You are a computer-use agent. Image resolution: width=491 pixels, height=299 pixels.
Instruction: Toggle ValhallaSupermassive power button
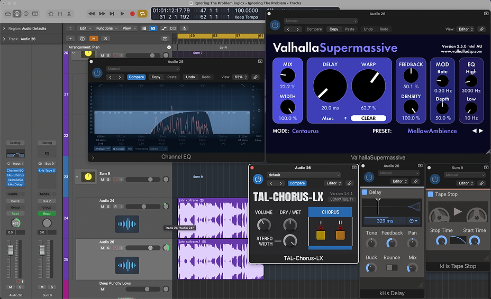click(275, 25)
